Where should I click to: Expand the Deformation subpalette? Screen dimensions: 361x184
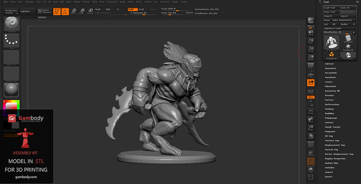click(x=332, y=105)
